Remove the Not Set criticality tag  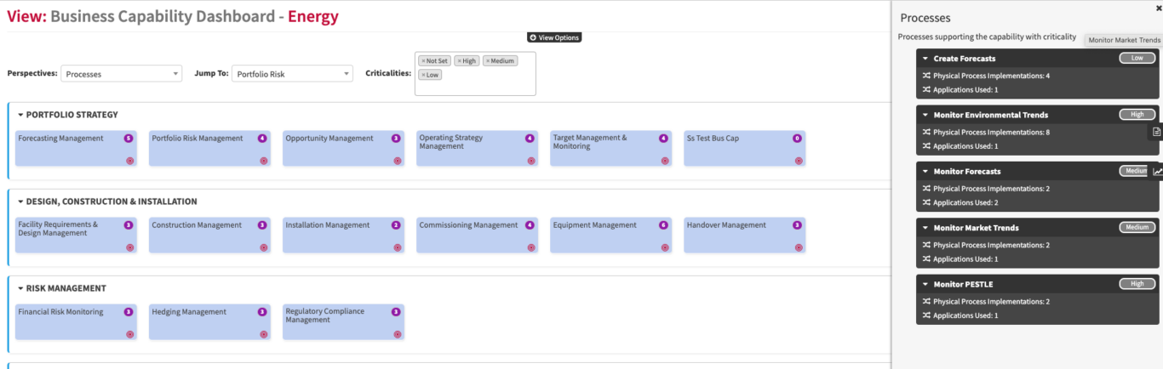[423, 61]
